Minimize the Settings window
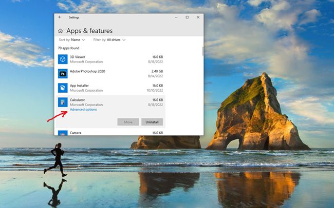The height and width of the screenshot is (208, 334). (x=176, y=17)
